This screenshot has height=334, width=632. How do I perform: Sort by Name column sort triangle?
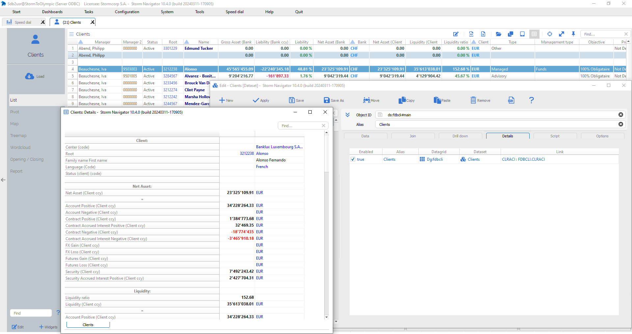(187, 42)
